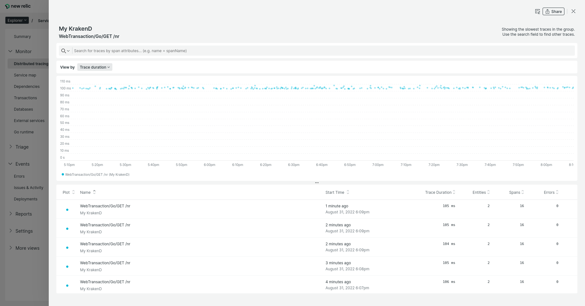Go to Dependencies page

pos(27,87)
